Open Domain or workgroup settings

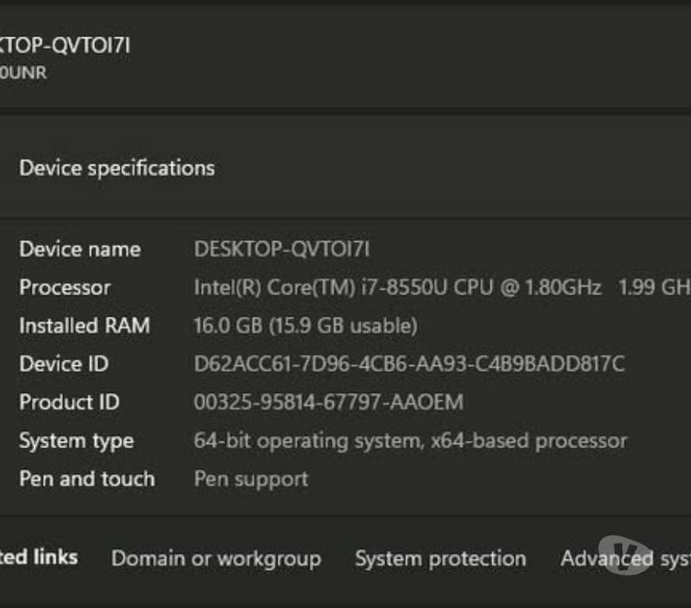(216, 559)
